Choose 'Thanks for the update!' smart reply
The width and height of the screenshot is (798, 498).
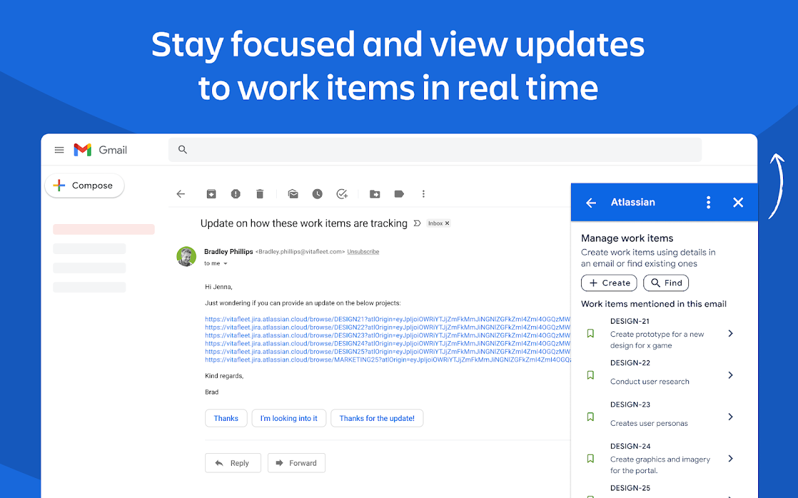click(377, 418)
